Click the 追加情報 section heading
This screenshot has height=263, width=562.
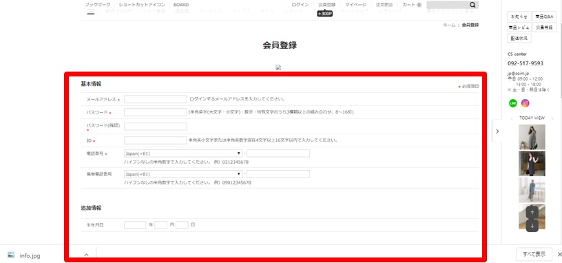[x=91, y=208]
